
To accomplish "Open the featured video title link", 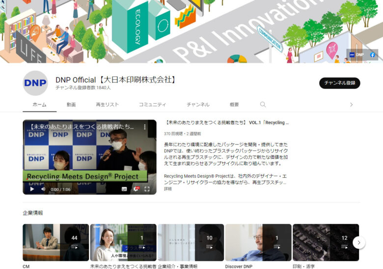I will (226, 122).
